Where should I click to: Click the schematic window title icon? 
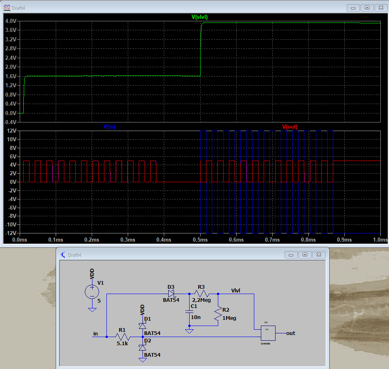tap(63, 255)
